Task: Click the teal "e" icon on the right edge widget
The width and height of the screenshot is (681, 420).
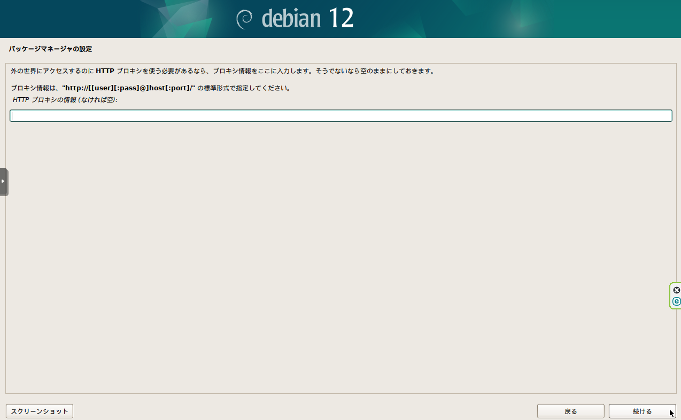Action: point(677,301)
